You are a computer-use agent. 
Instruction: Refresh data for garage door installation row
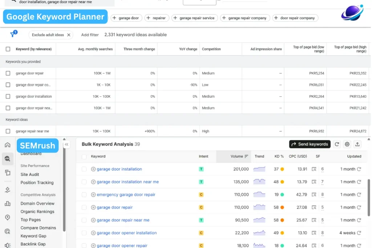pyautogui.click(x=359, y=169)
